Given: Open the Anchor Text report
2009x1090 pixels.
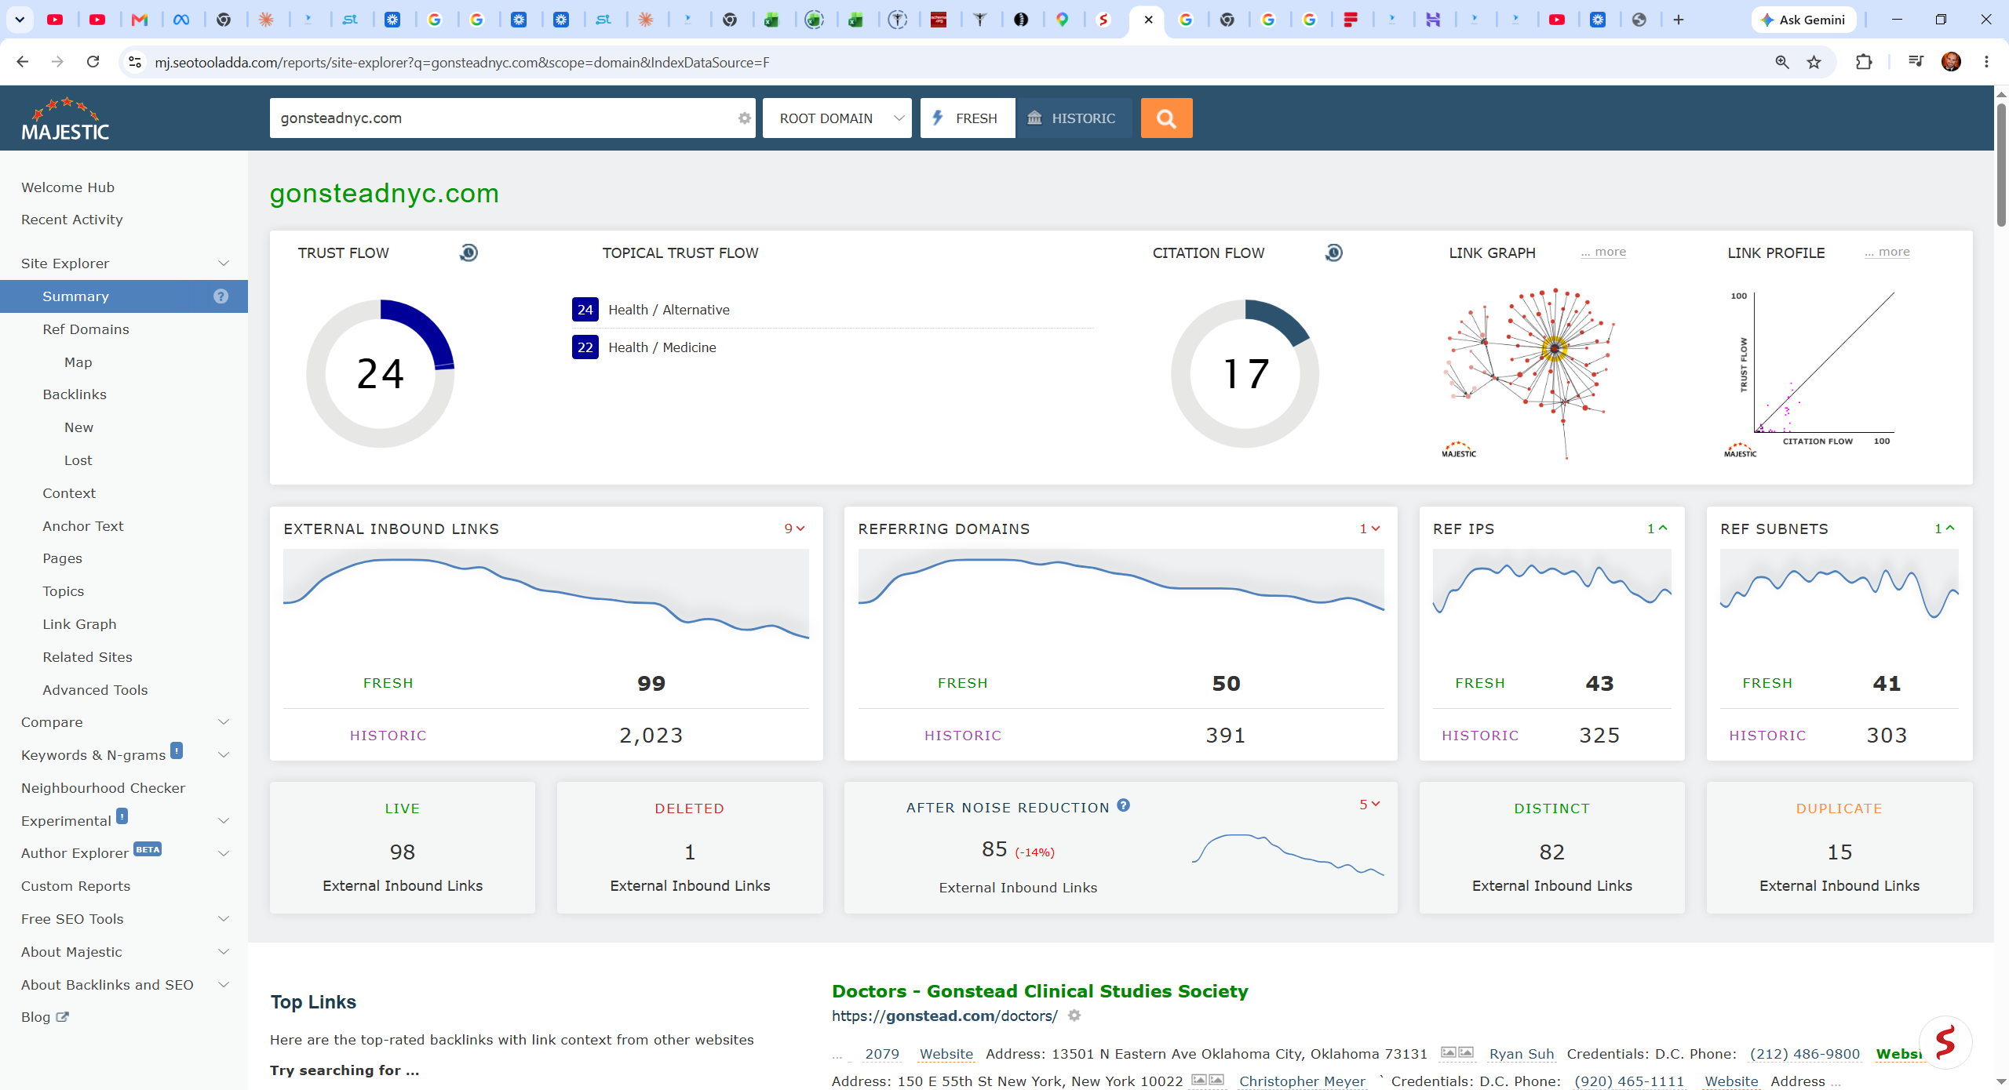Looking at the screenshot, I should click(x=83, y=526).
